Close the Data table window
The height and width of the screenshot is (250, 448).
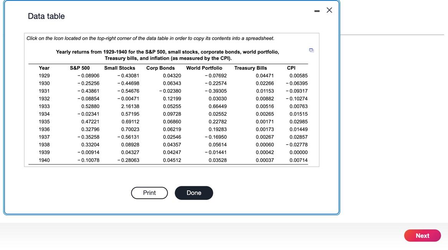(329, 10)
